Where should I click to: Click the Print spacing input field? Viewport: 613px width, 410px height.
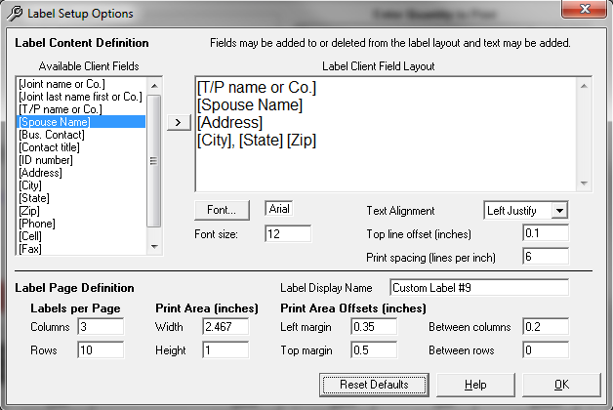(x=546, y=257)
